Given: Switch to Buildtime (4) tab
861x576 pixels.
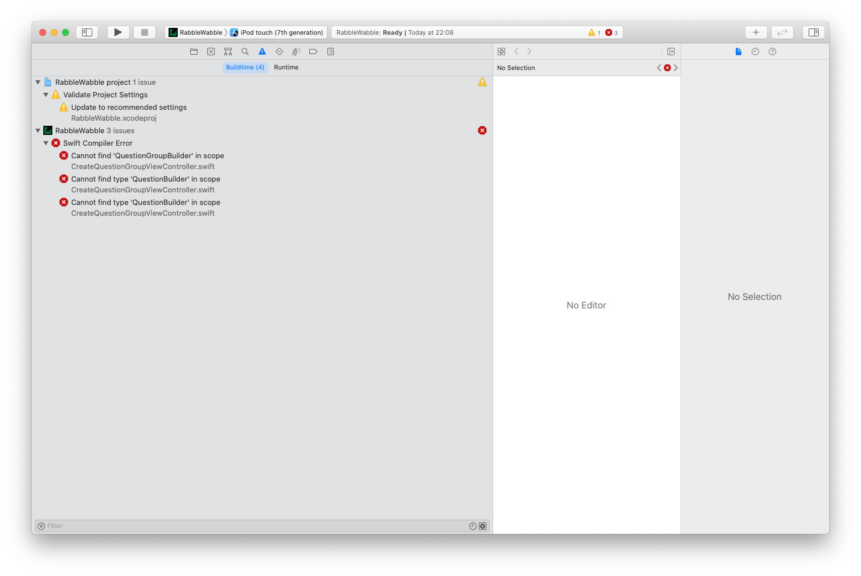Looking at the screenshot, I should 245,67.
